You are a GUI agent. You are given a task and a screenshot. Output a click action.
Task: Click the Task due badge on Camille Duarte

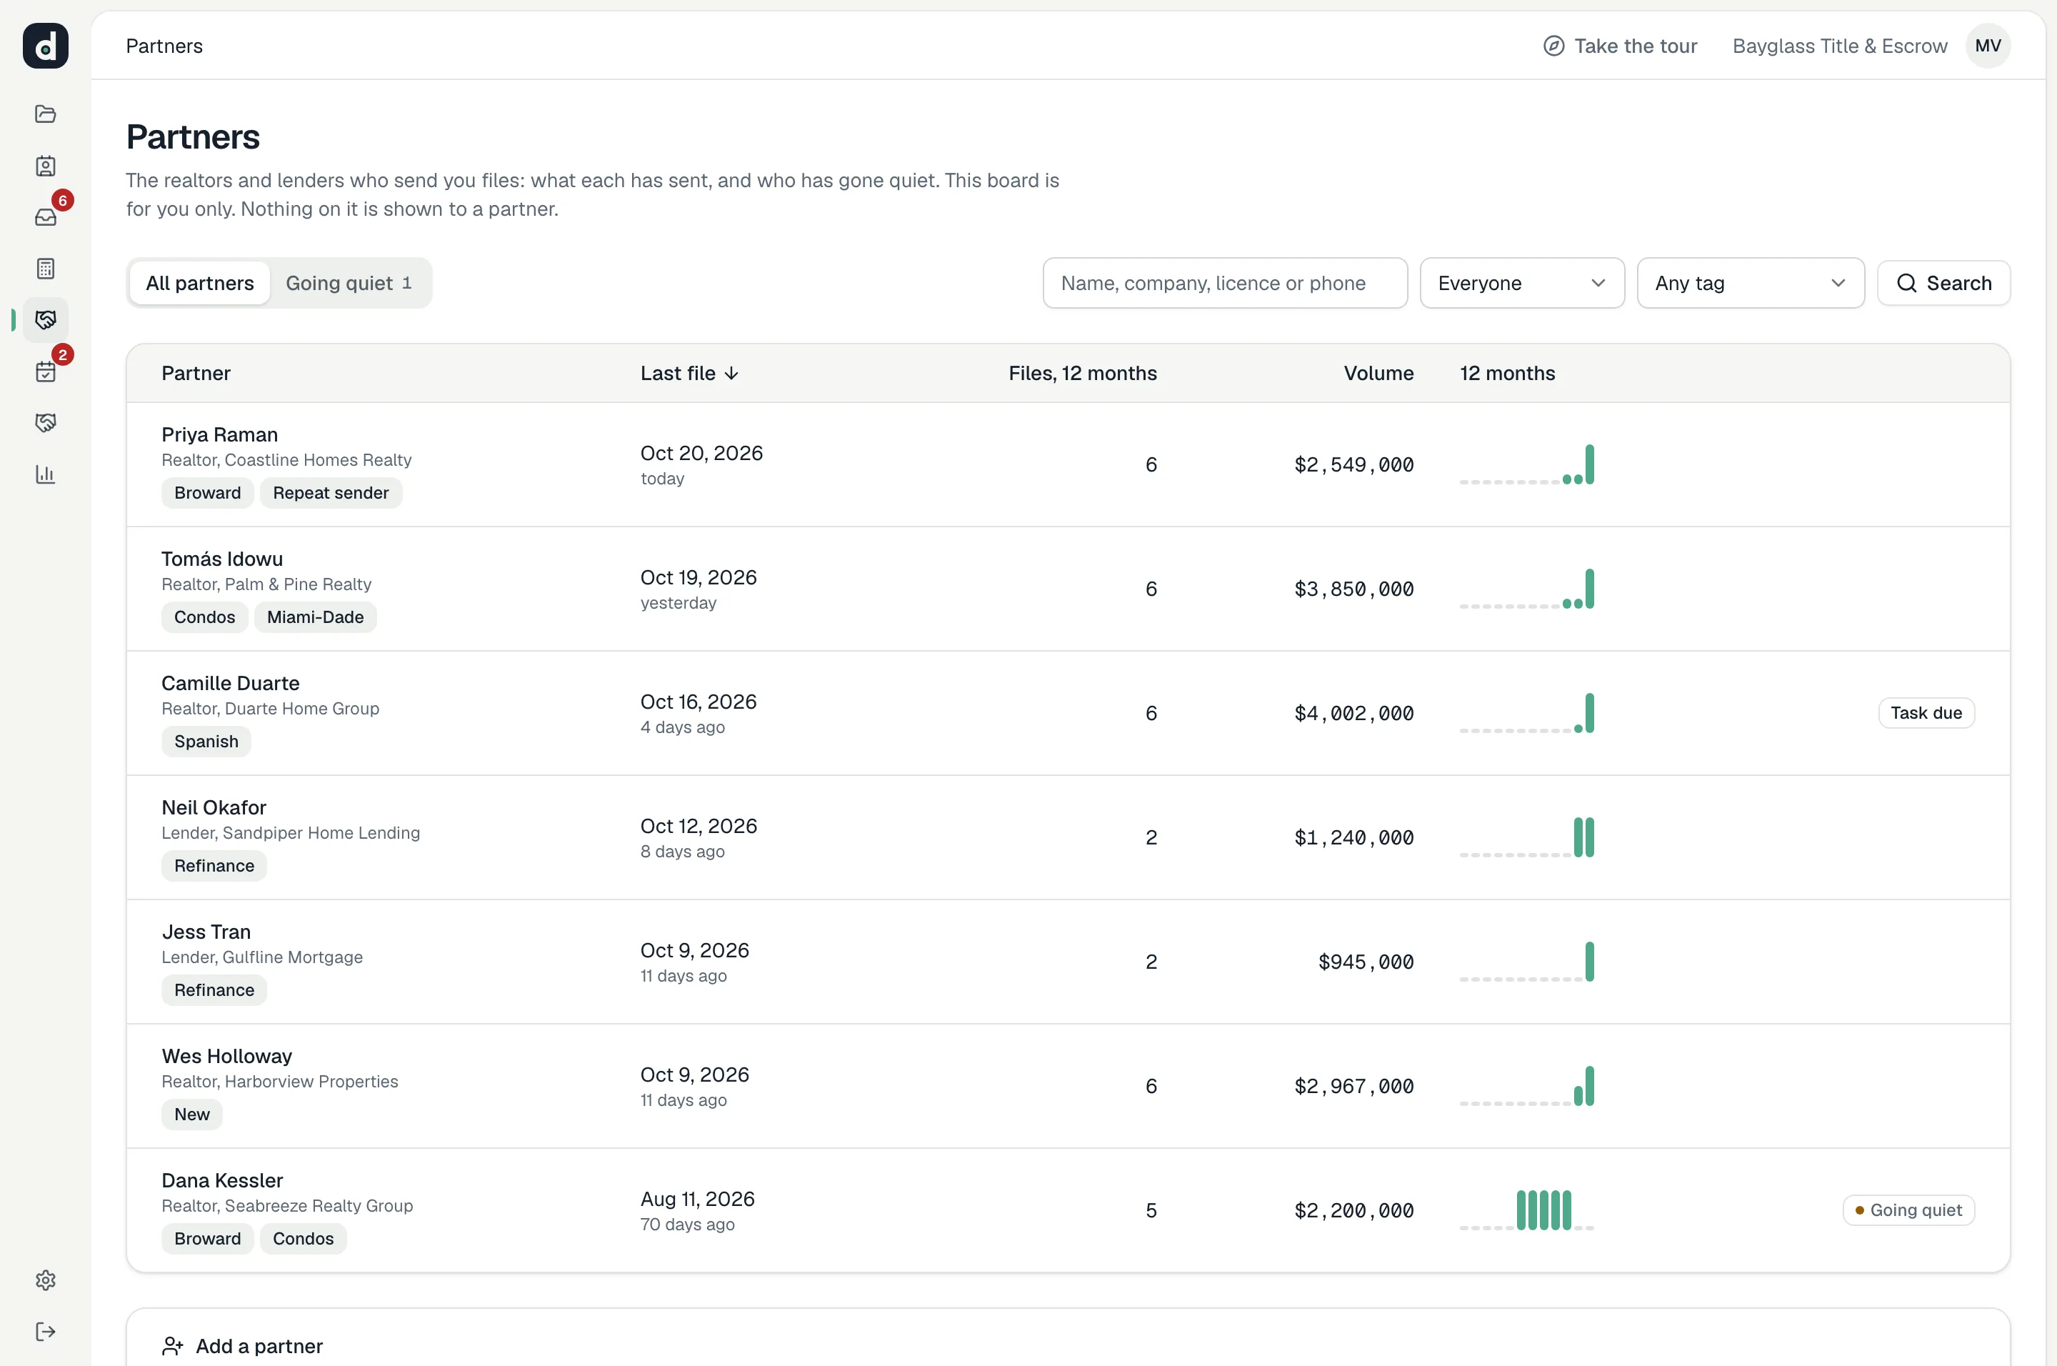[x=1926, y=712]
